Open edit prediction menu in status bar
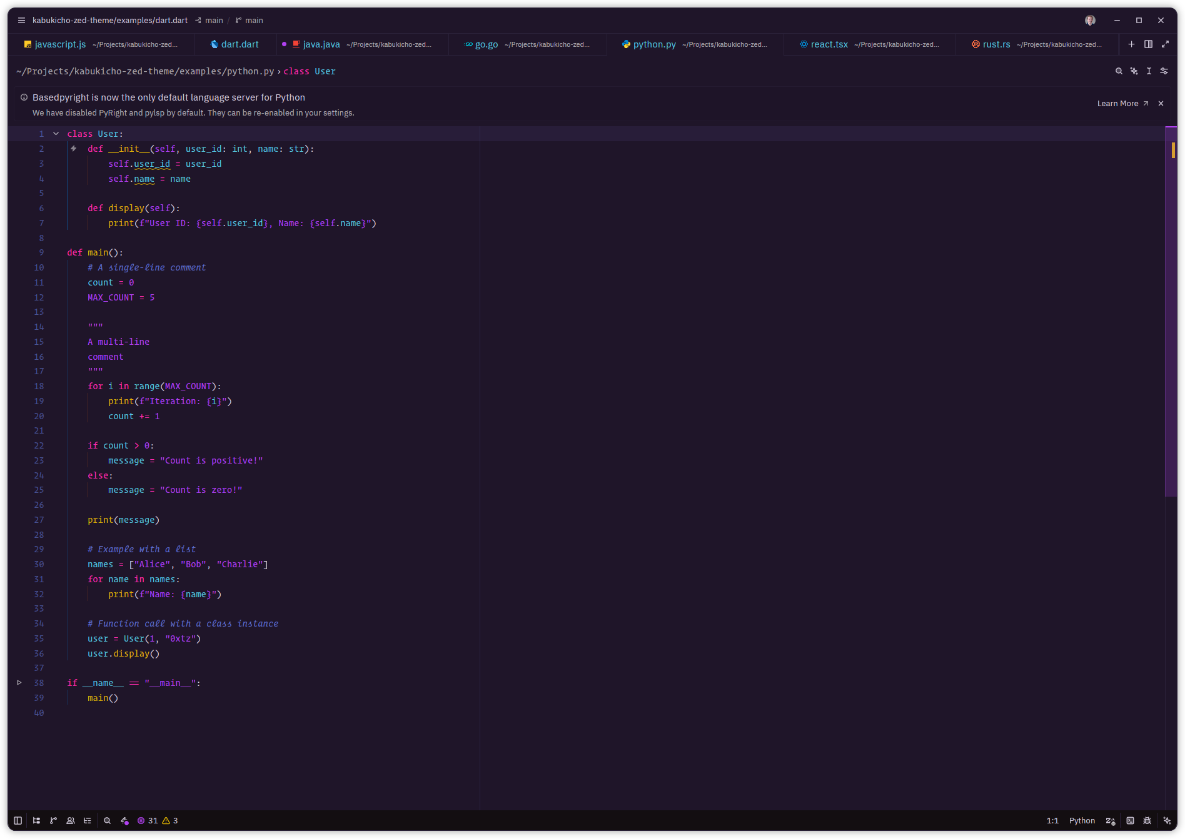This screenshot has height=839, width=1185. pos(1111,821)
